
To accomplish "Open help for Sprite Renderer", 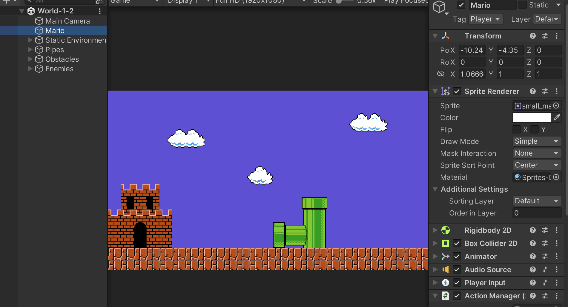I will pos(532,91).
